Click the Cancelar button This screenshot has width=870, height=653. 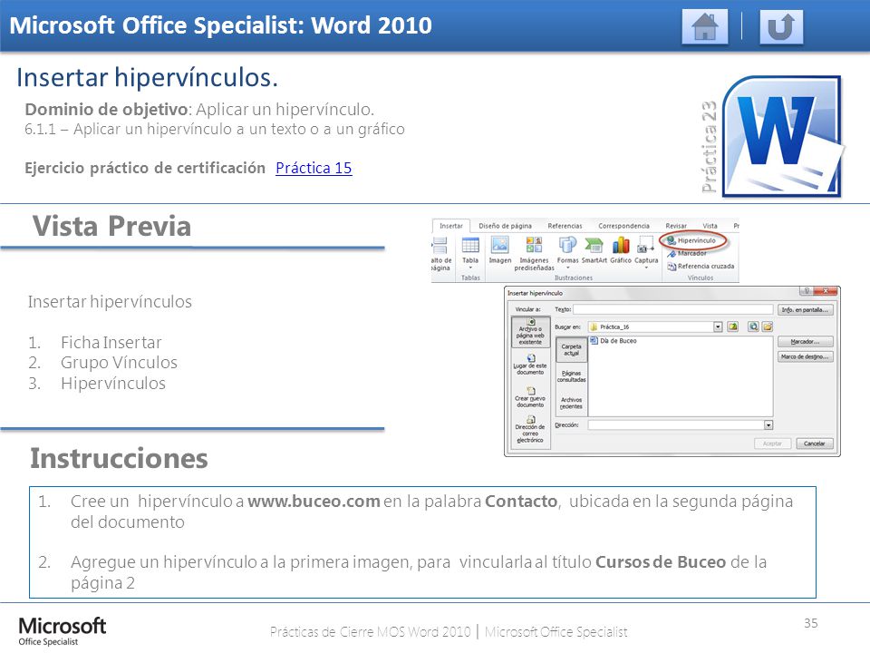pyautogui.click(x=815, y=443)
